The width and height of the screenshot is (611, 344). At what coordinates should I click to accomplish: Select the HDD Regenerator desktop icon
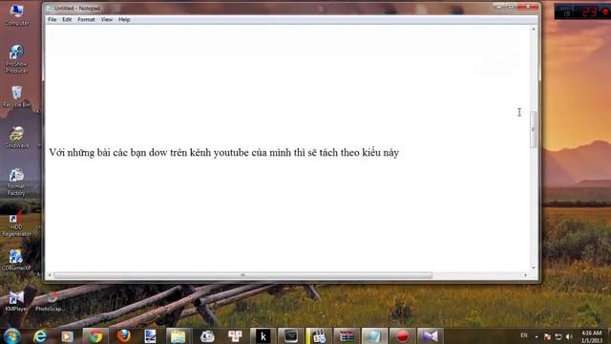click(16, 224)
